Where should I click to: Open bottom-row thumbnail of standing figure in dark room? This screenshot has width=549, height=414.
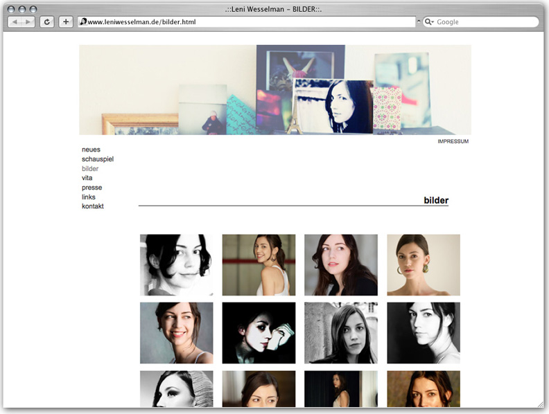click(x=341, y=389)
